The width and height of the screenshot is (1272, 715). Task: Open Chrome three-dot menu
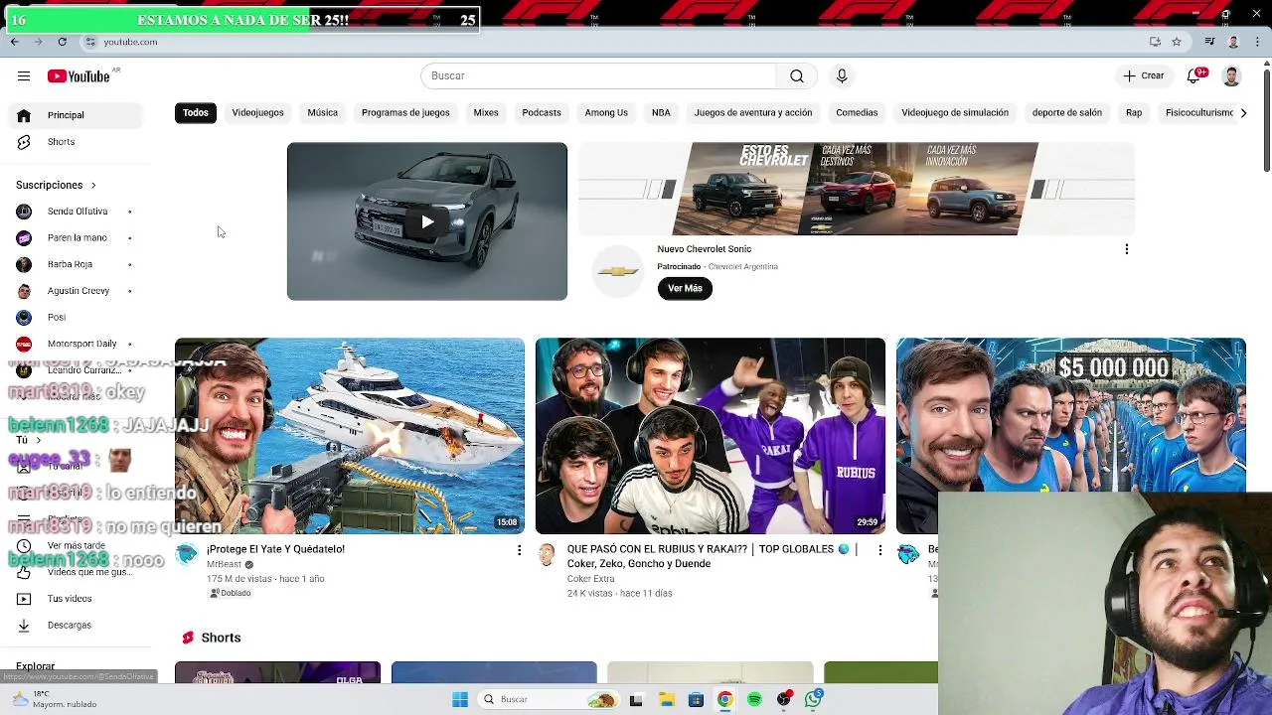tap(1255, 42)
